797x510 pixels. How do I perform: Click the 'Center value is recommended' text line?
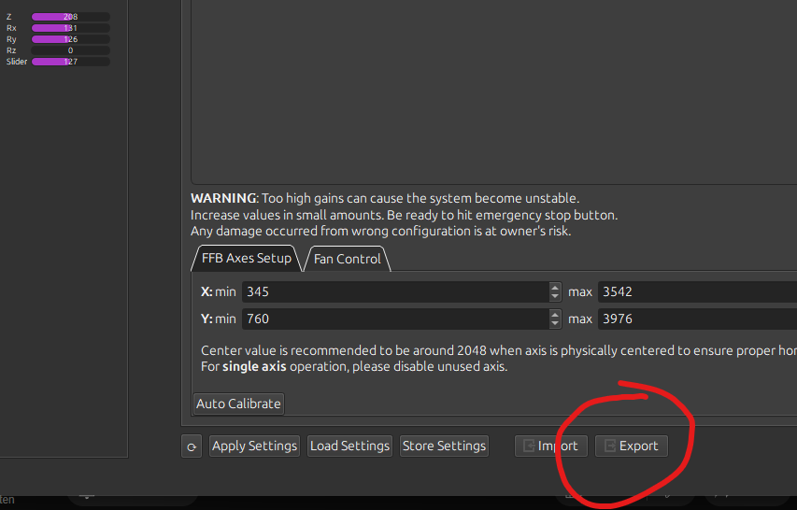[x=499, y=350]
